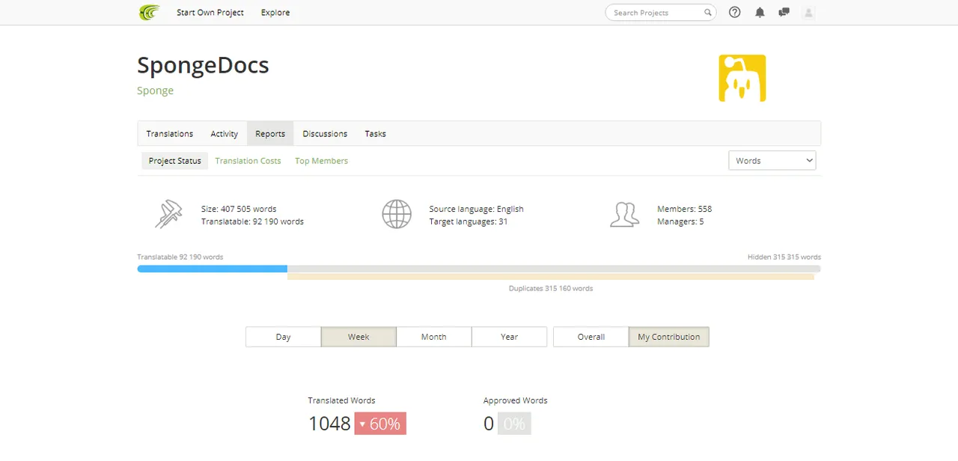Open Translation Costs report
Screen dimensions: 958x461
pos(248,160)
